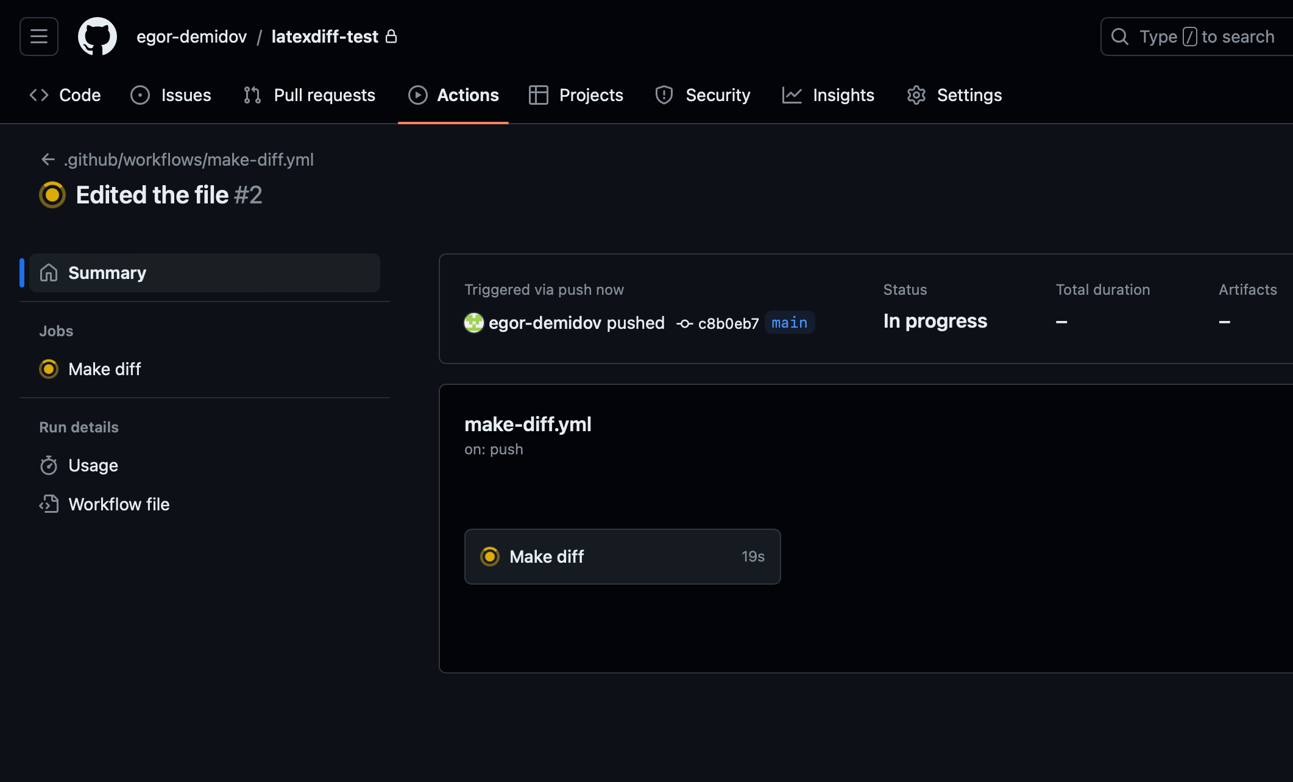Go to the Settings tab

[x=954, y=95]
